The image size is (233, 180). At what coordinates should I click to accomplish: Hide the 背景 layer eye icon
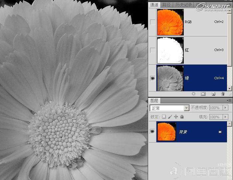pos(152,132)
